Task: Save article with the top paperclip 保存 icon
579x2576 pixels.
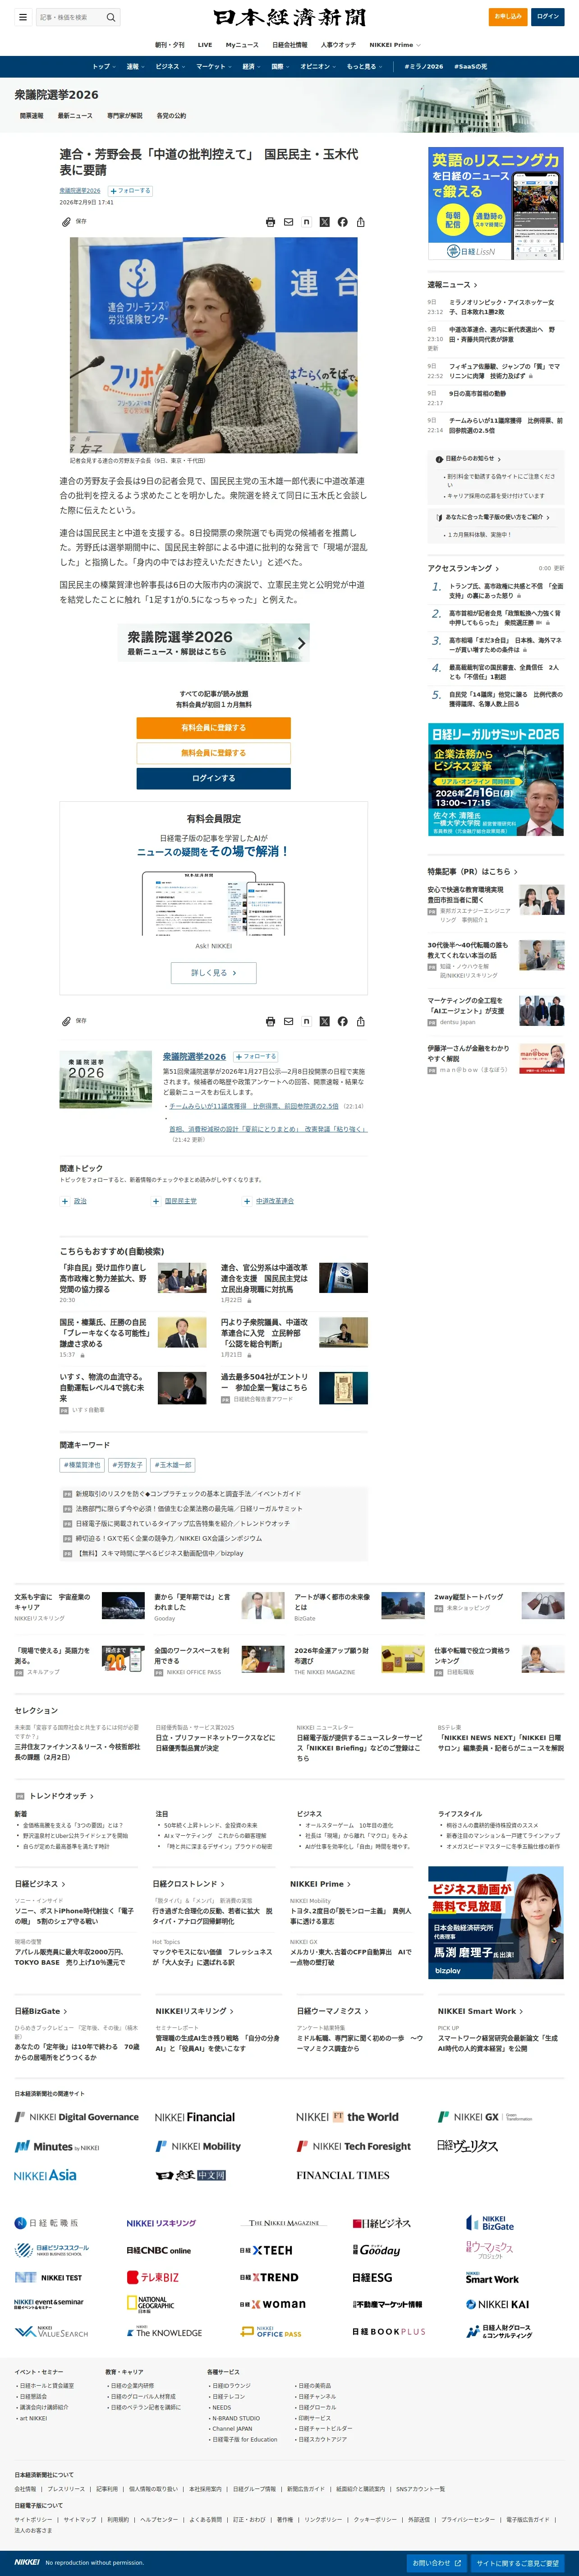Action: coord(74,222)
